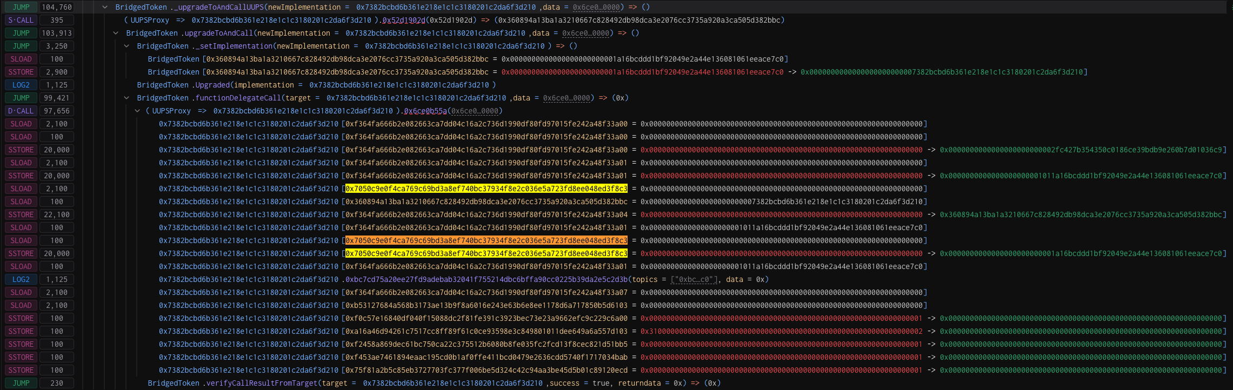Collapse the _upgradeToAndCallUUPS call row
Viewport: 1233px width, 390px height.
[x=105, y=7]
